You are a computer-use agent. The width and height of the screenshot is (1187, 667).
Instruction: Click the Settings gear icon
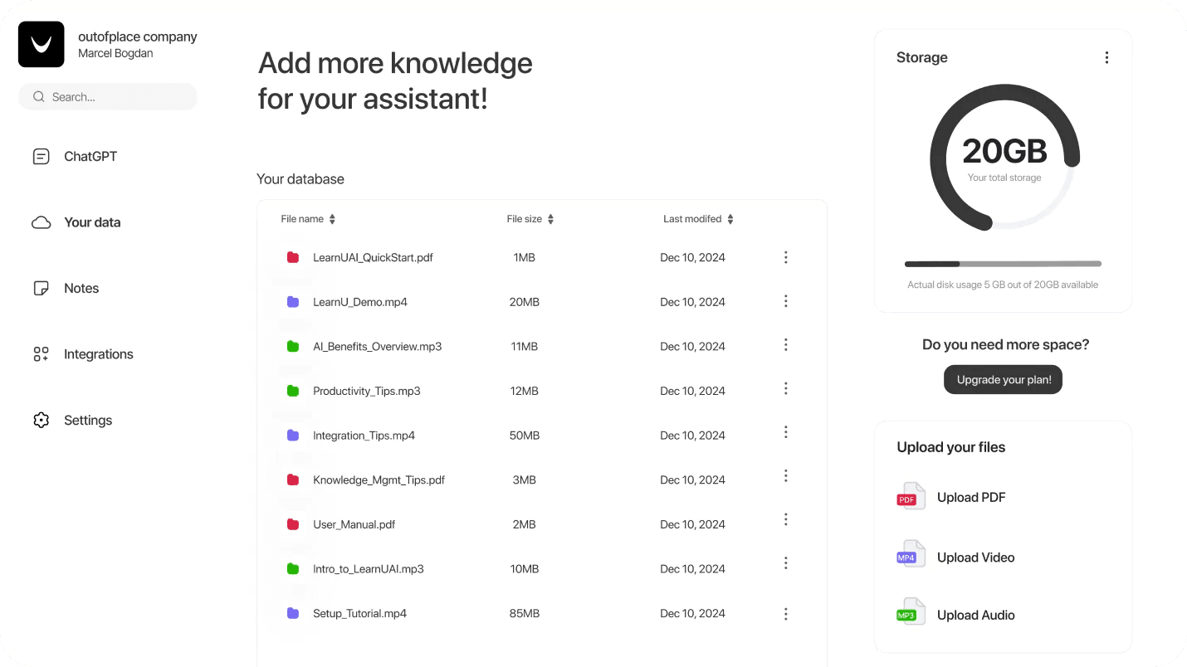coord(41,420)
